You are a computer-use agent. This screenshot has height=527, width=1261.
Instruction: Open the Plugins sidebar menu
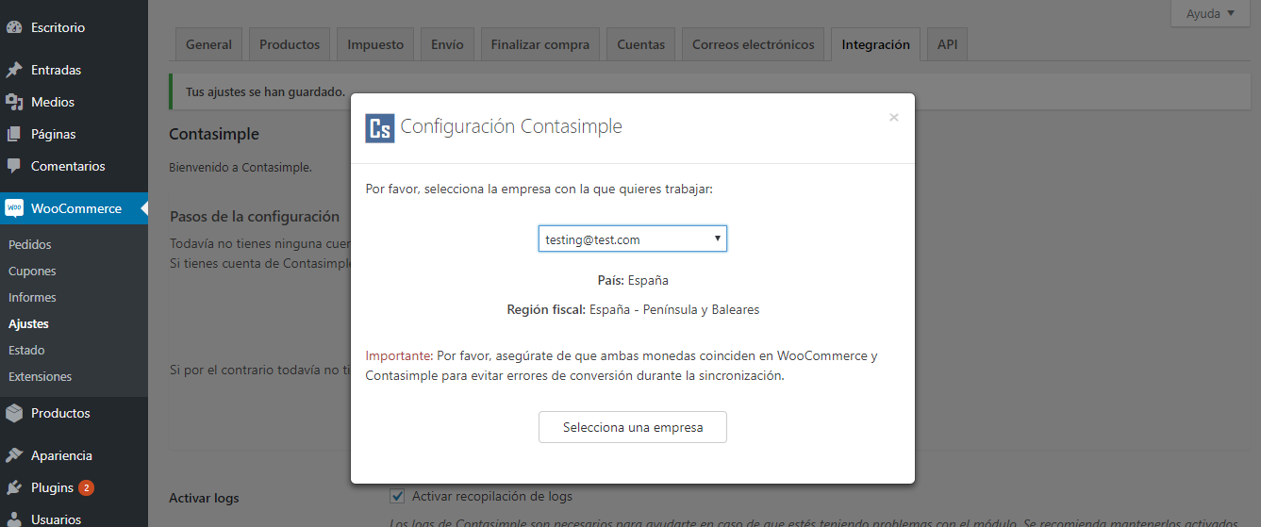[74, 487]
